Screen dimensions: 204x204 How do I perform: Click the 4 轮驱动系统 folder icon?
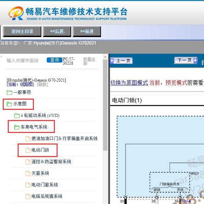point(17,116)
